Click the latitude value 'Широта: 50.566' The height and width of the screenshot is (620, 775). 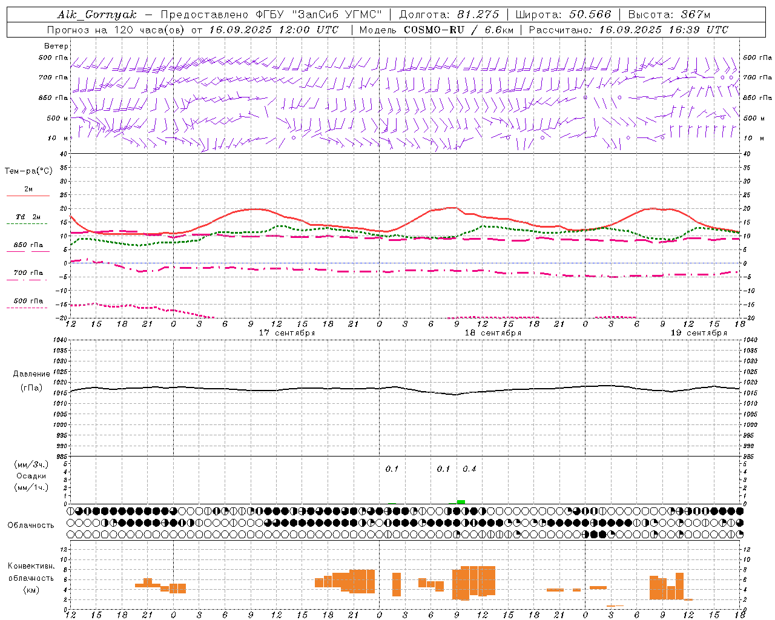[564, 15]
